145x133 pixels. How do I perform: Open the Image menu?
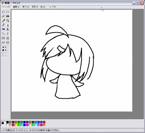click(35, 7)
